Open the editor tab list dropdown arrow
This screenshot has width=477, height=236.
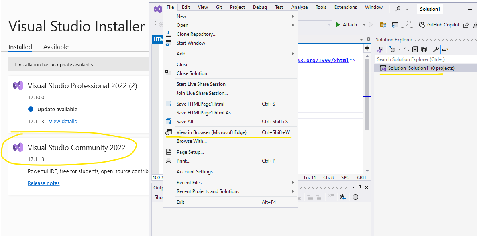pyautogui.click(x=361, y=39)
